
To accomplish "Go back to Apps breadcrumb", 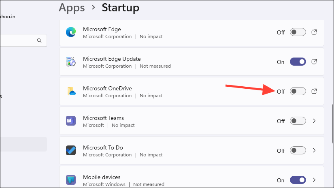I will [72, 7].
